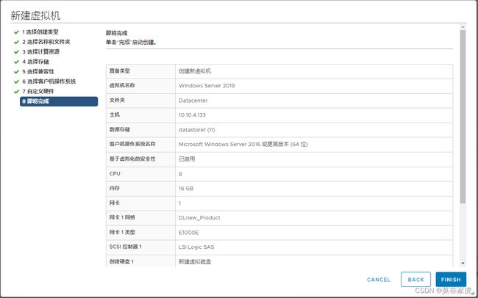Select the value 'Windows Server 2019'
Viewport: 478px width, 298px height.
click(x=207, y=86)
